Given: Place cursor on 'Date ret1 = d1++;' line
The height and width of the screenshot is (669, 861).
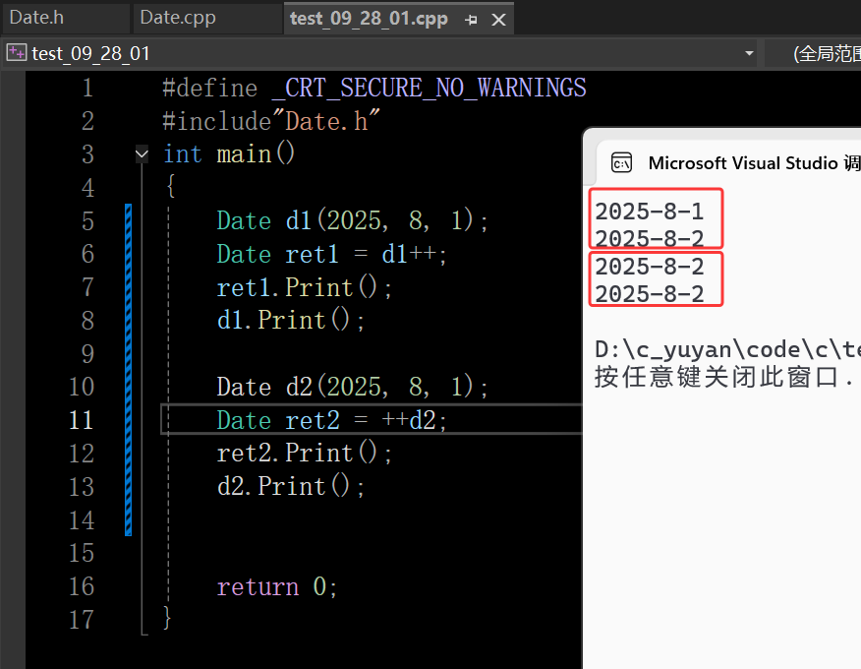Looking at the screenshot, I should (331, 254).
